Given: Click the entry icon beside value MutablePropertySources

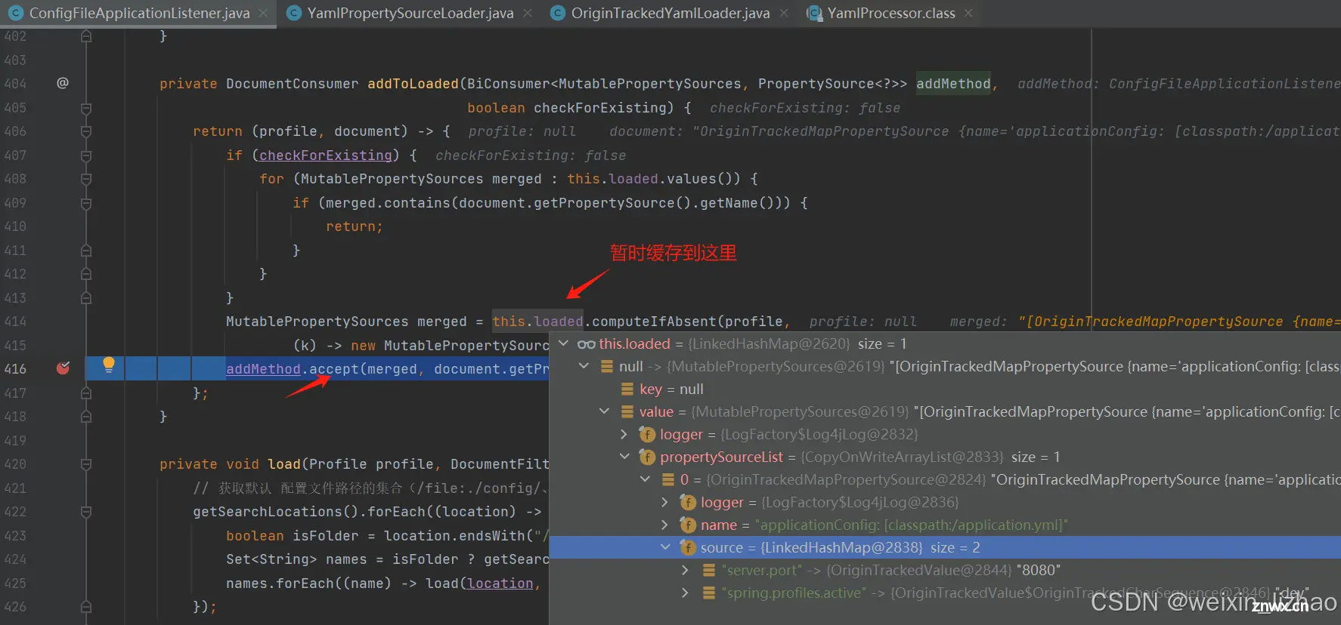Looking at the screenshot, I should (x=627, y=411).
